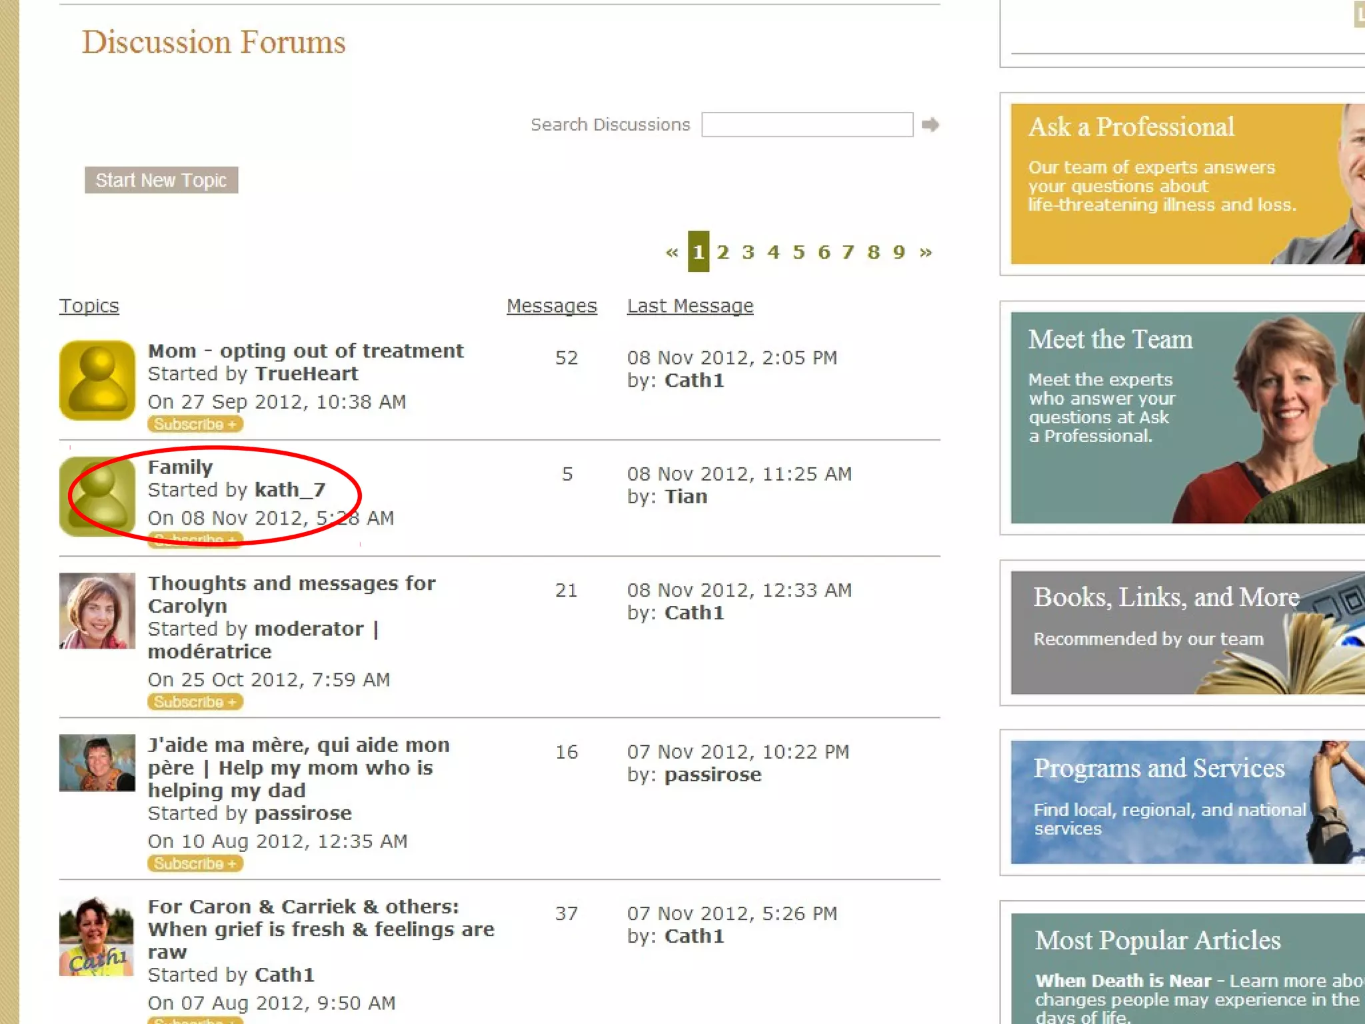Click passirose's profile photo thumbnail

point(97,763)
